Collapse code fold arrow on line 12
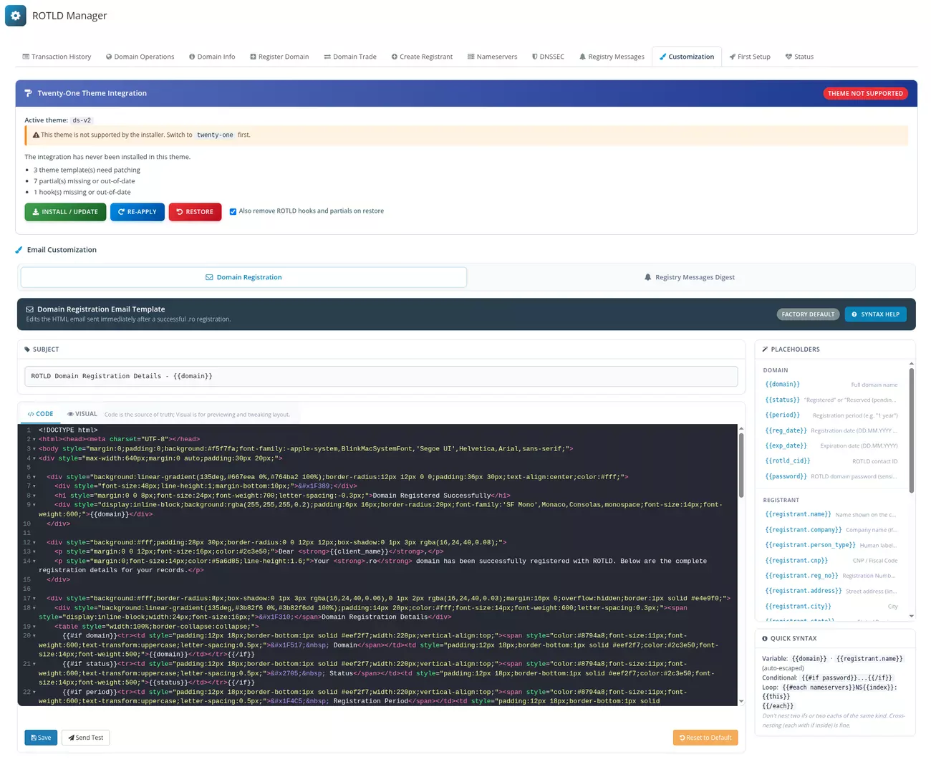931x762 pixels. coord(34,543)
